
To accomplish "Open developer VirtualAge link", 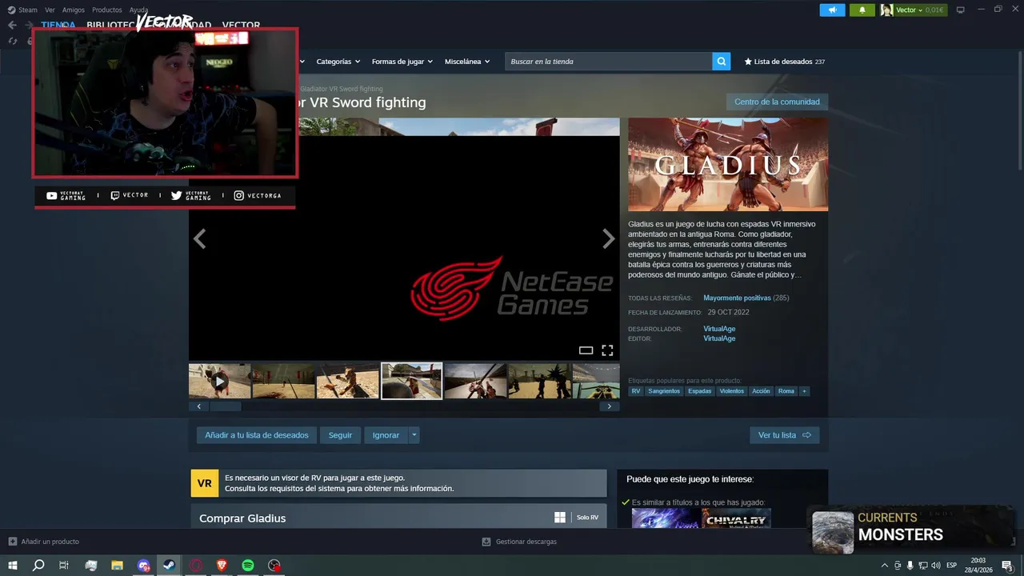I will pyautogui.click(x=719, y=329).
